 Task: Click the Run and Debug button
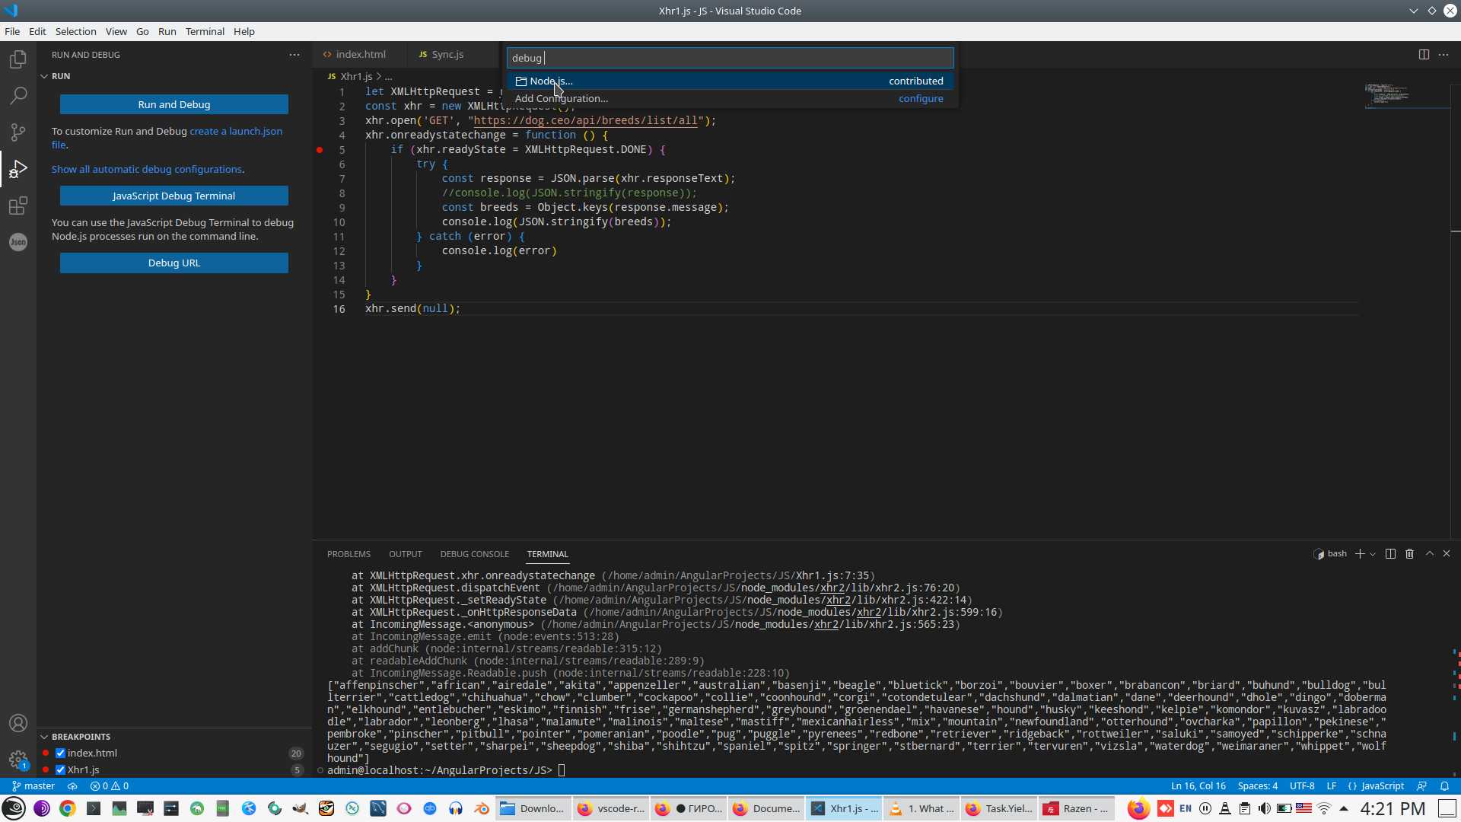(173, 104)
